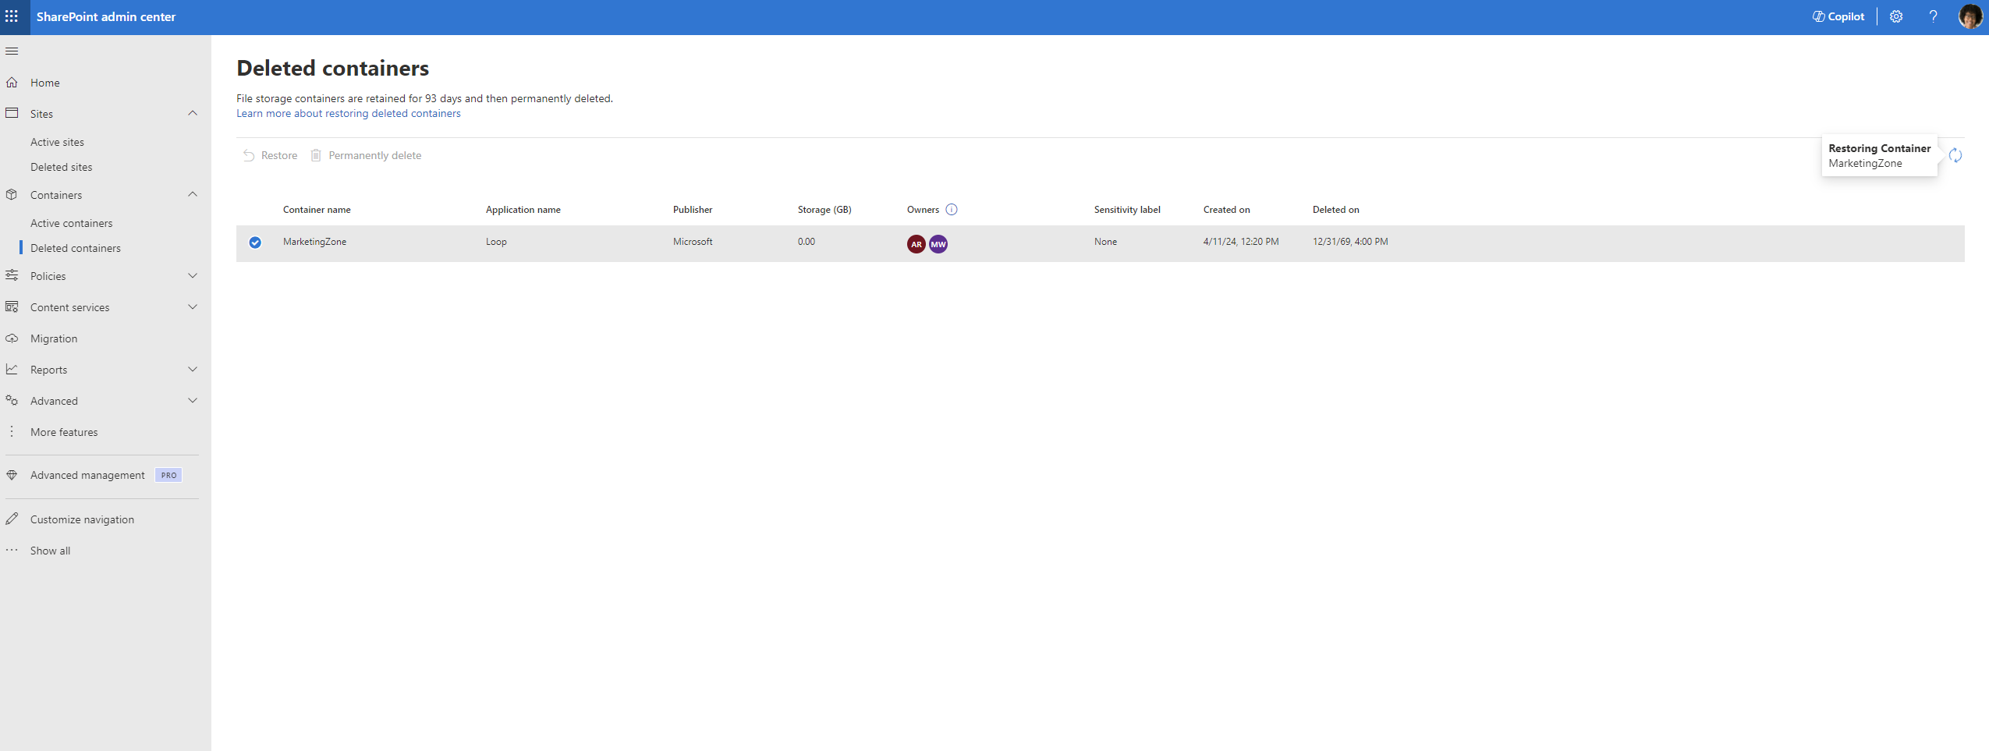Click the Advanced management diamond icon

tap(12, 475)
